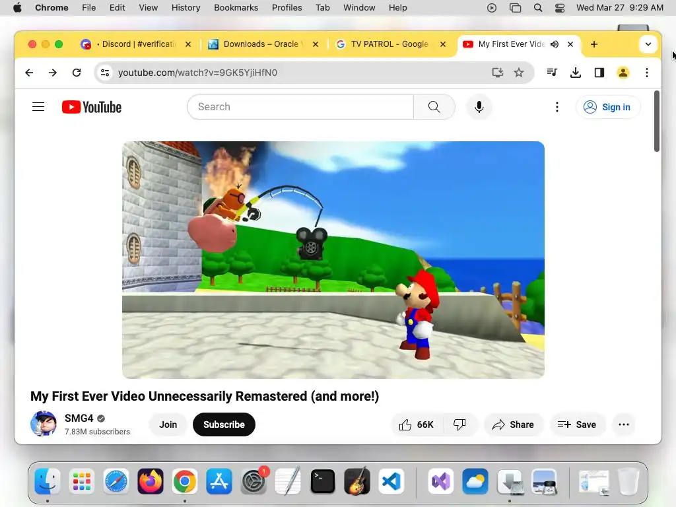Click the Sign in button
Screen dimensions: 676x507
[x=608, y=107]
